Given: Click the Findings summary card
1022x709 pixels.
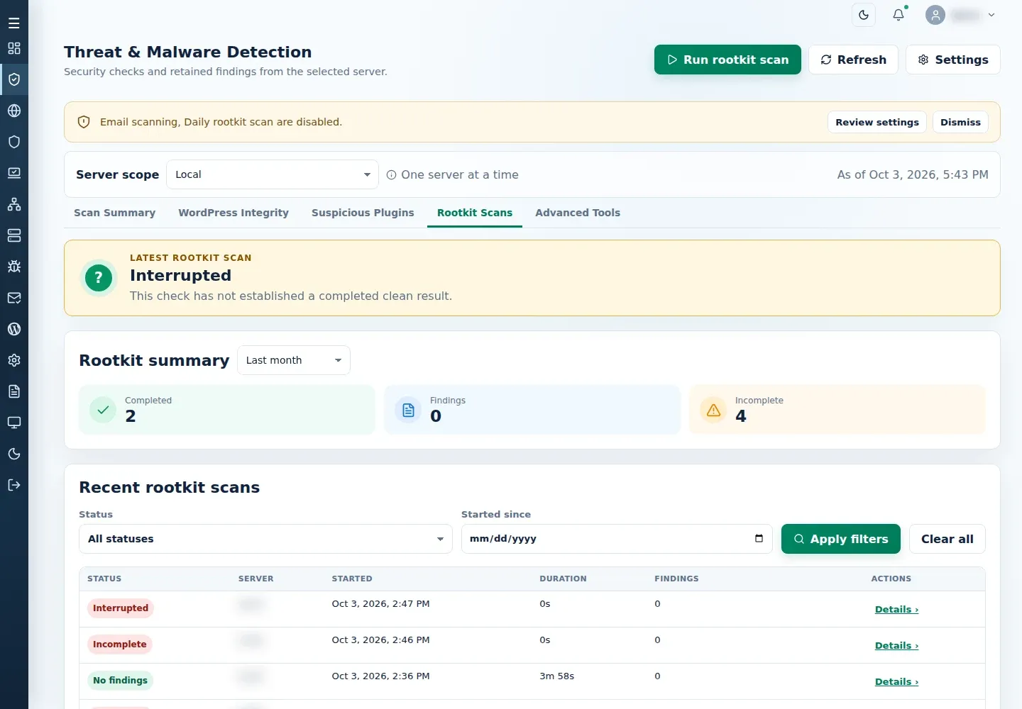Looking at the screenshot, I should click(532, 410).
